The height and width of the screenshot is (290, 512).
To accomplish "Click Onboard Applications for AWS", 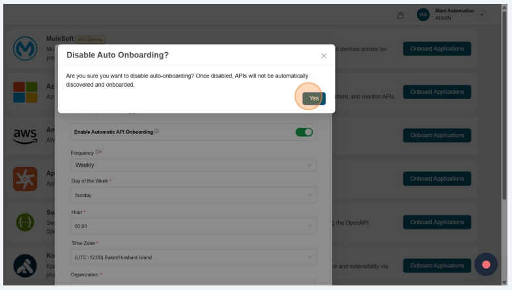I will pyautogui.click(x=436, y=136).
